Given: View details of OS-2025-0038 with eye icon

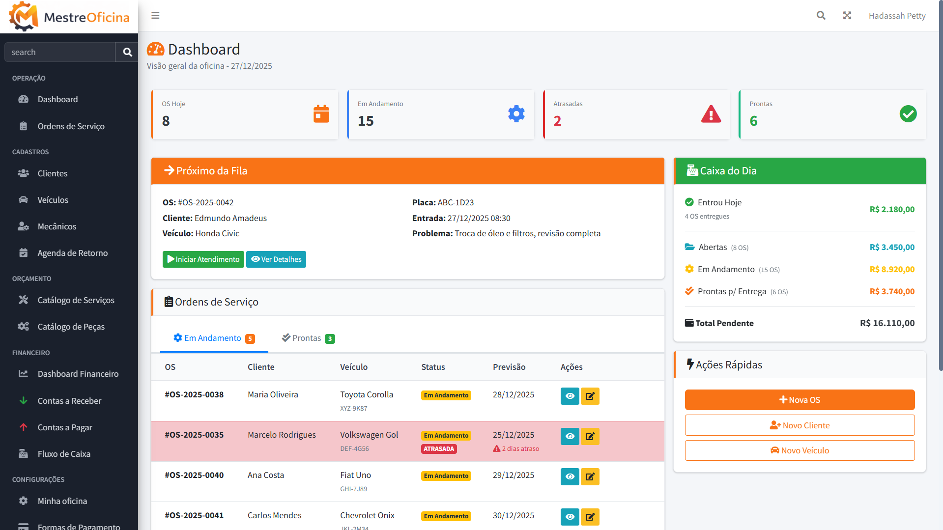Looking at the screenshot, I should coord(570,396).
